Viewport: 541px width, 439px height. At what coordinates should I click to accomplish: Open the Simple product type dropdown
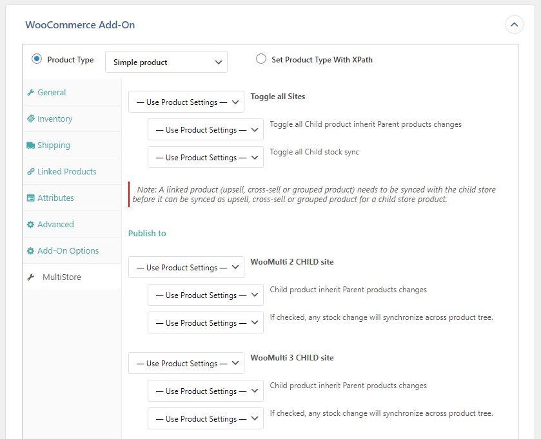(166, 62)
